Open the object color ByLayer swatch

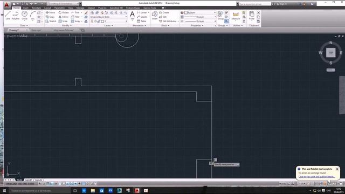186,12
